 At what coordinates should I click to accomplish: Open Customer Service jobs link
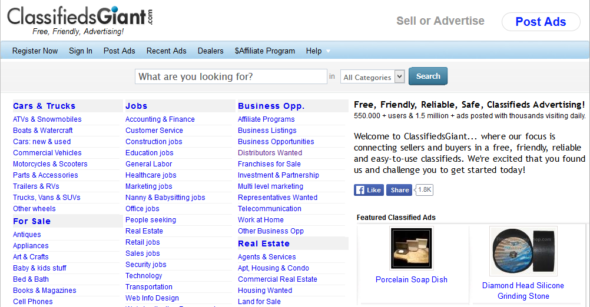[154, 131]
